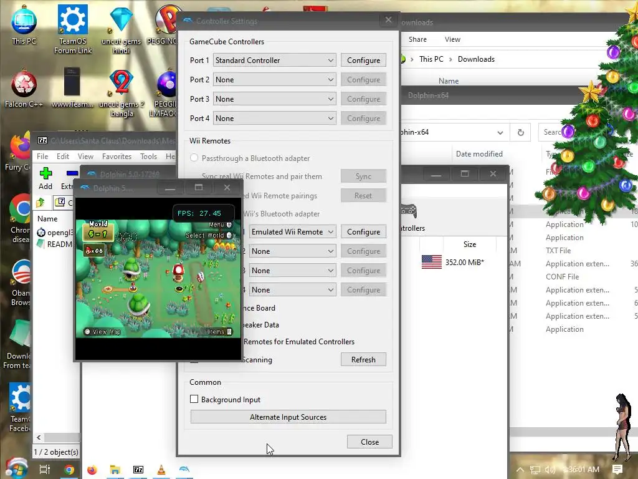Click the 7-Zip horizontal scrollbar left arrow
This screenshot has width=638, height=479.
point(39,437)
